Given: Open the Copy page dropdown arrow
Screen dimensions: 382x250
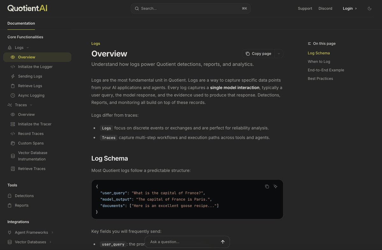Looking at the screenshot, I should click(279, 54).
